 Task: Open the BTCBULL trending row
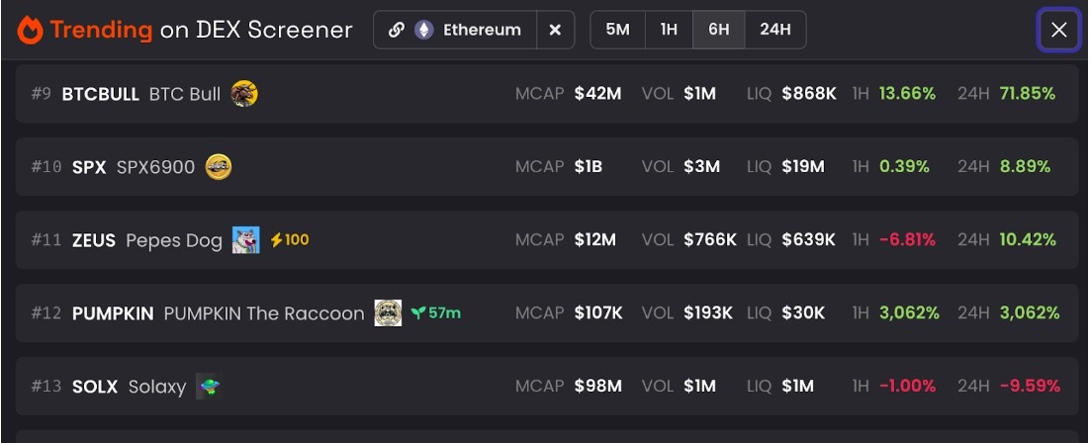tap(546, 94)
